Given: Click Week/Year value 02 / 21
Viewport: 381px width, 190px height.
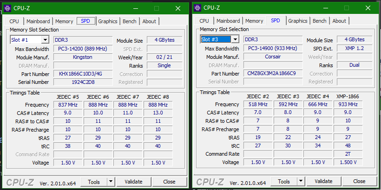Looking at the screenshot, I should [x=164, y=57].
